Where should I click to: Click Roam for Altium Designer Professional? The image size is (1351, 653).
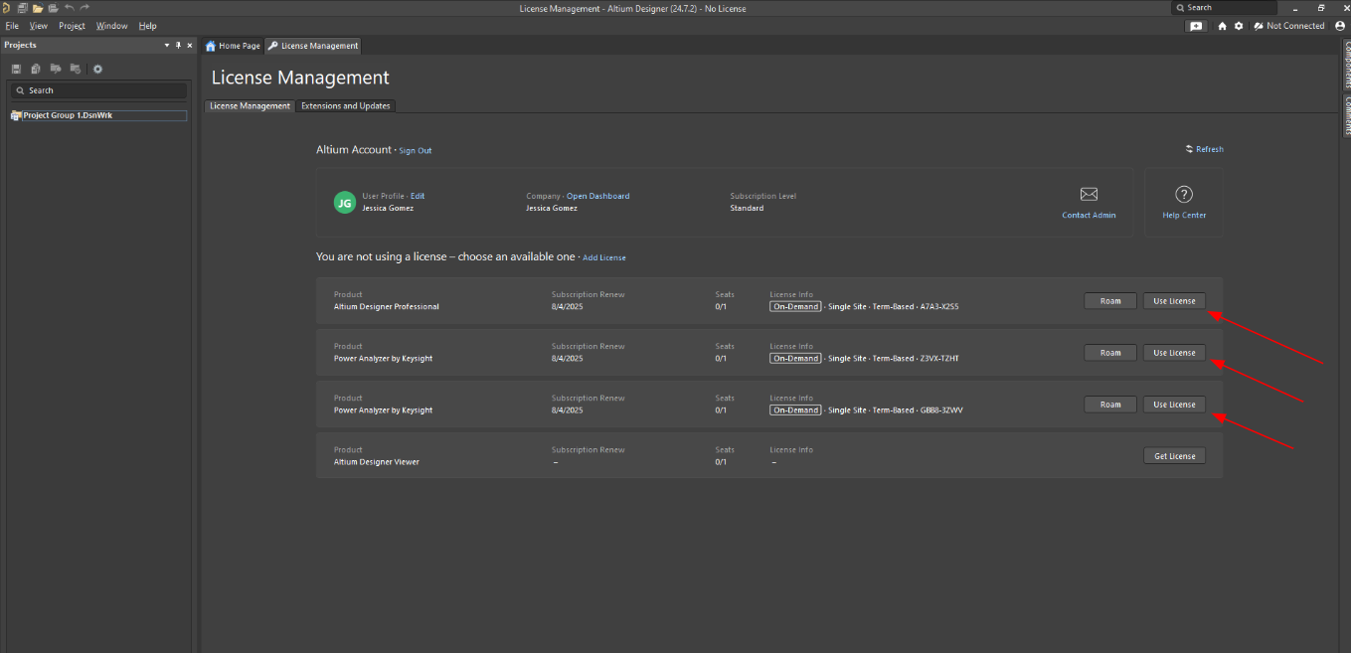[1110, 301]
